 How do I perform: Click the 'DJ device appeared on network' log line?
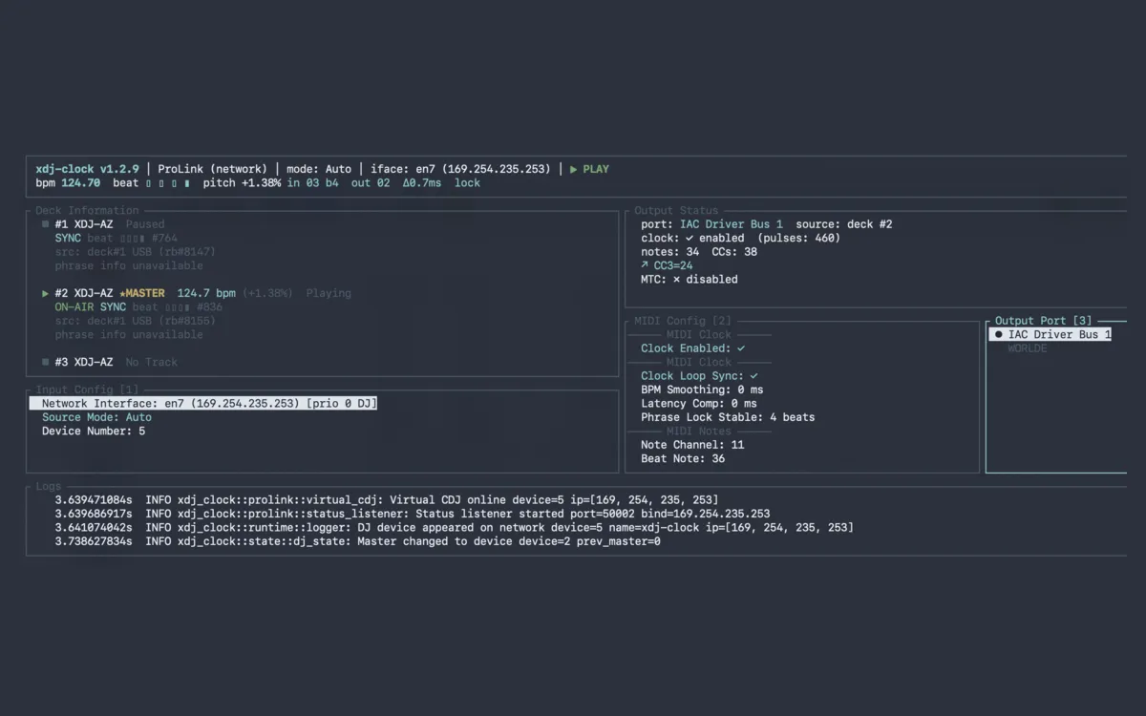(455, 528)
